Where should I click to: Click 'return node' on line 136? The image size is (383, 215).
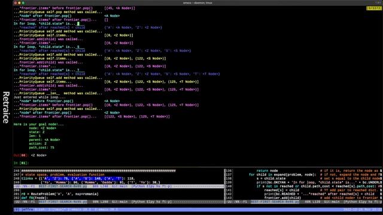pos(267,171)
